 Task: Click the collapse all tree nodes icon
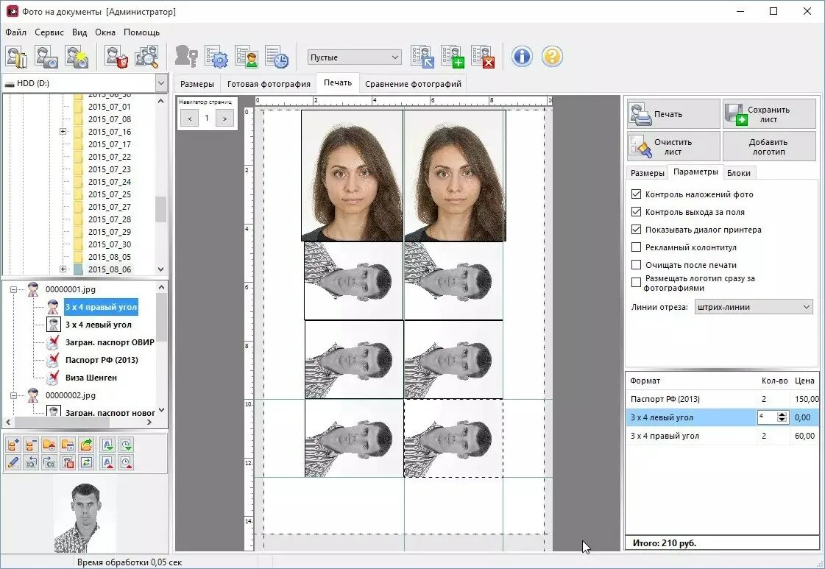[x=31, y=444]
